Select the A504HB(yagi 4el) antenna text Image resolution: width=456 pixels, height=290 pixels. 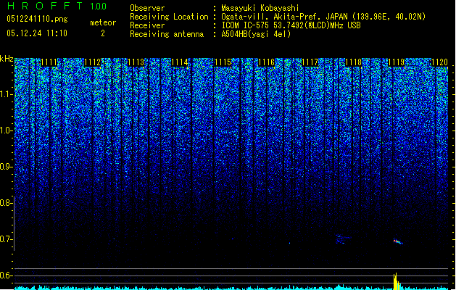tap(256, 34)
